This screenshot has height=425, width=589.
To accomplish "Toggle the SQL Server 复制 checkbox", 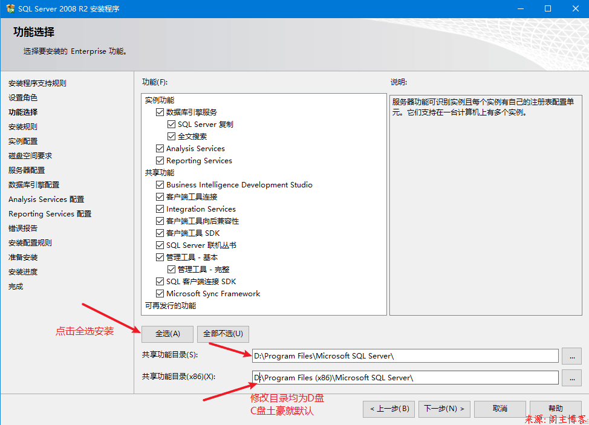I will pos(171,125).
